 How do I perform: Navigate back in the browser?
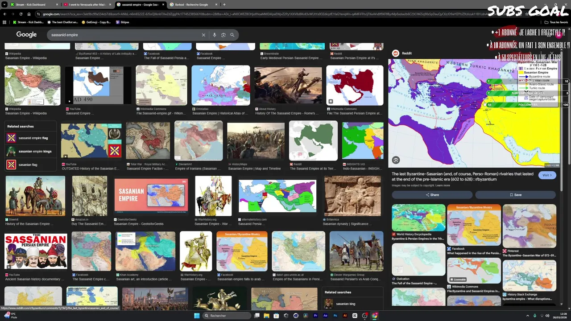(x=5, y=14)
